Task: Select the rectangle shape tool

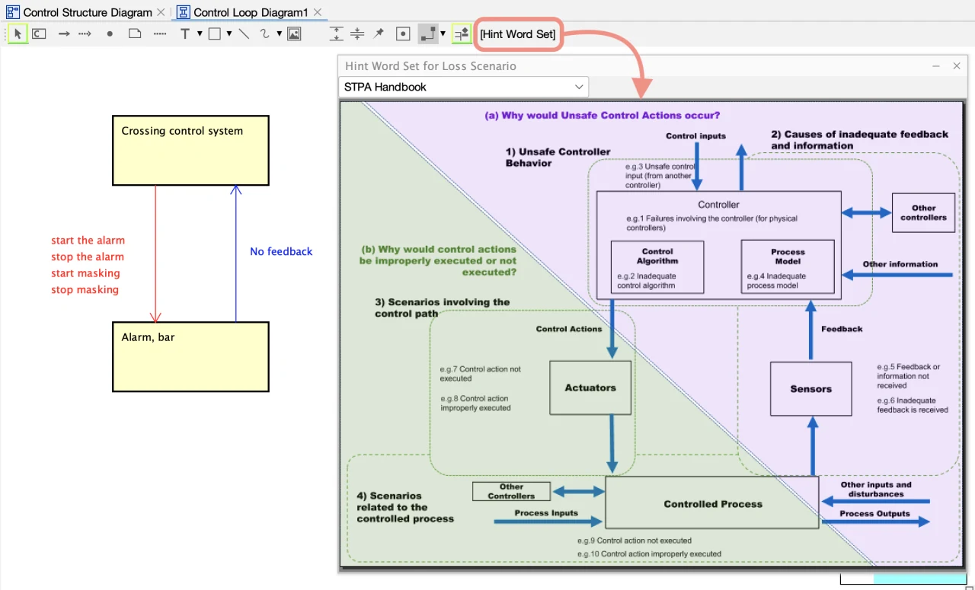Action: pos(215,34)
